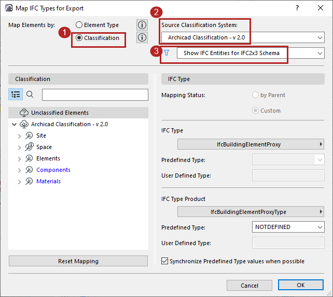Open disabled IFC Type Predefined Type dropdown
The height and width of the screenshot is (297, 333).
[x=288, y=159]
